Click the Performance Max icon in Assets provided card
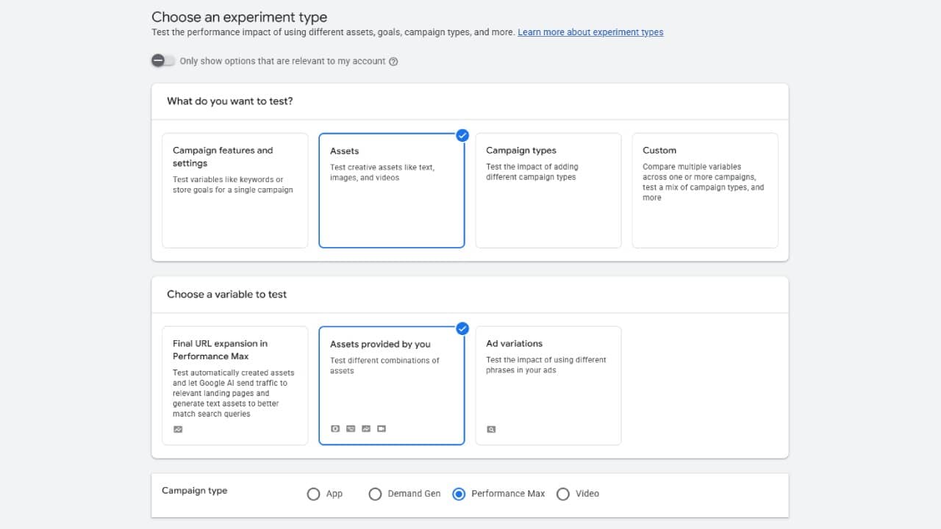The image size is (941, 529). [x=366, y=428]
